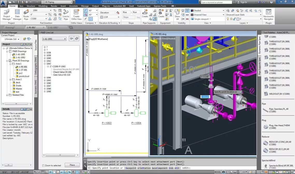
Task: Click the Show All visibility icon
Action: [x=177, y=15]
